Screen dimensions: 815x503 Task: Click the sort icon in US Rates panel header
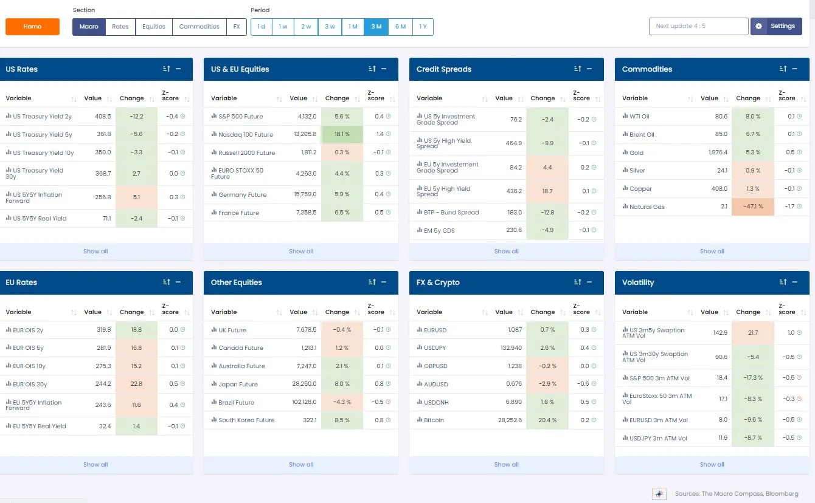(x=167, y=69)
